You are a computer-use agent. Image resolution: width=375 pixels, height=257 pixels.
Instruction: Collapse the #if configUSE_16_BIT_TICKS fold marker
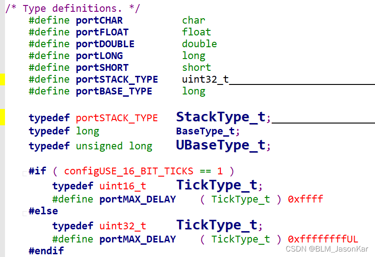[x=24, y=173]
